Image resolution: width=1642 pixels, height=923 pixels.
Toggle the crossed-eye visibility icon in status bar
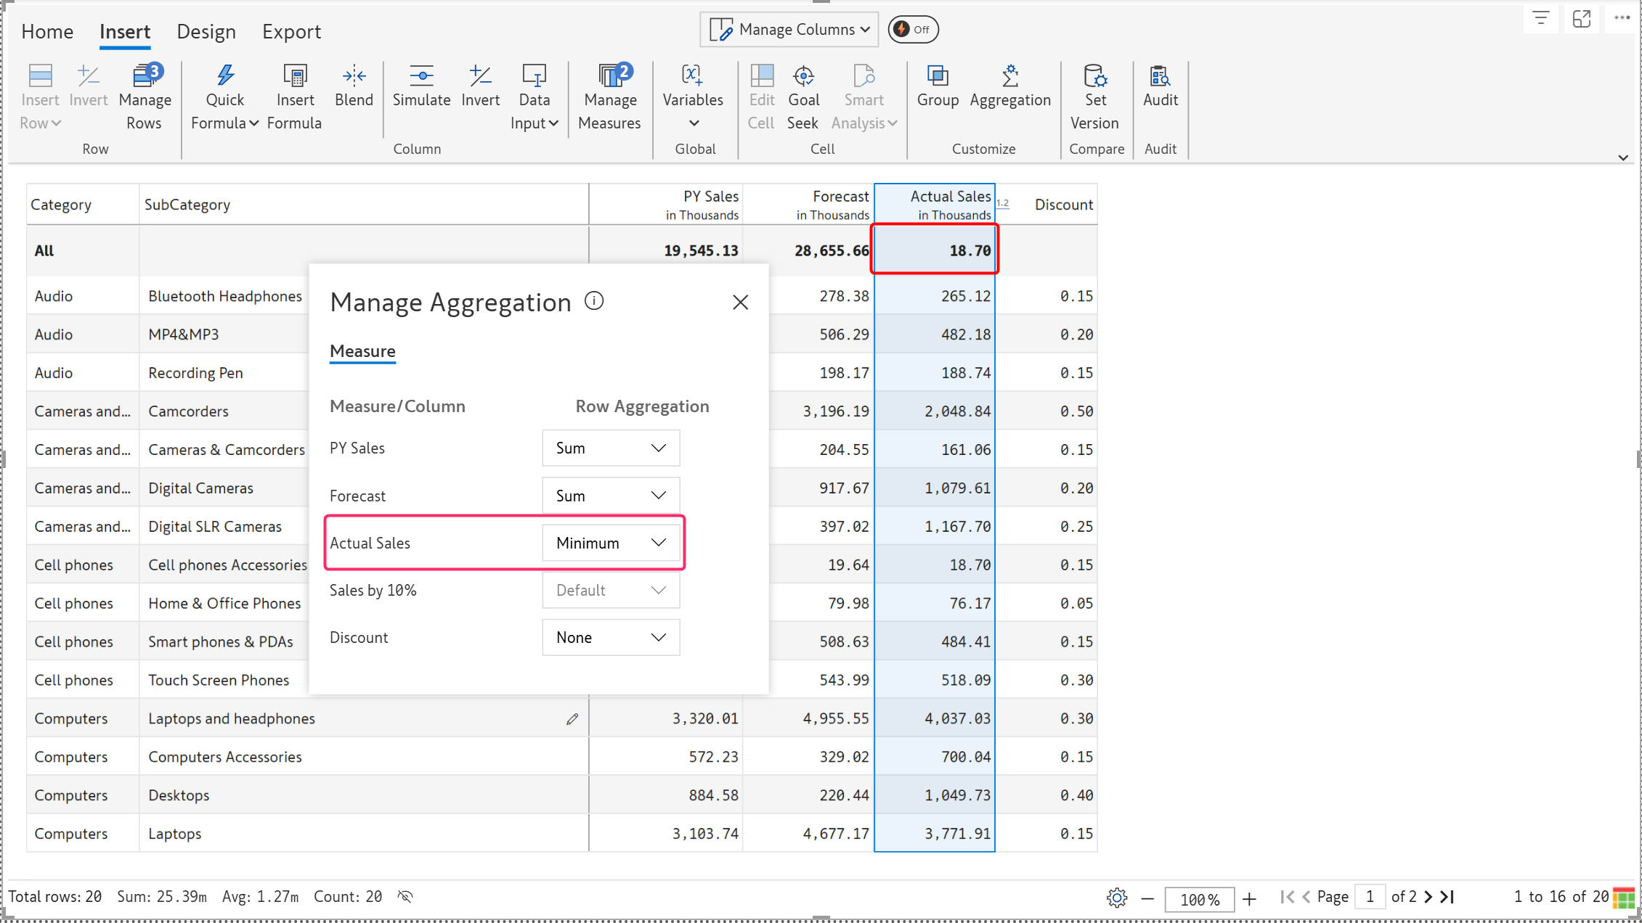tap(405, 897)
